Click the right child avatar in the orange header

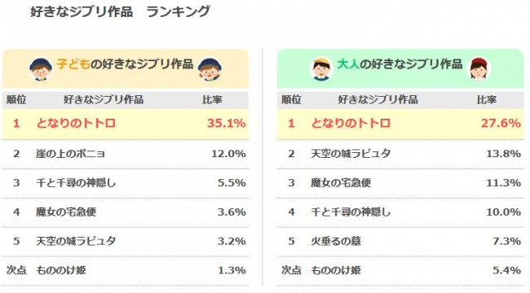[x=210, y=69]
